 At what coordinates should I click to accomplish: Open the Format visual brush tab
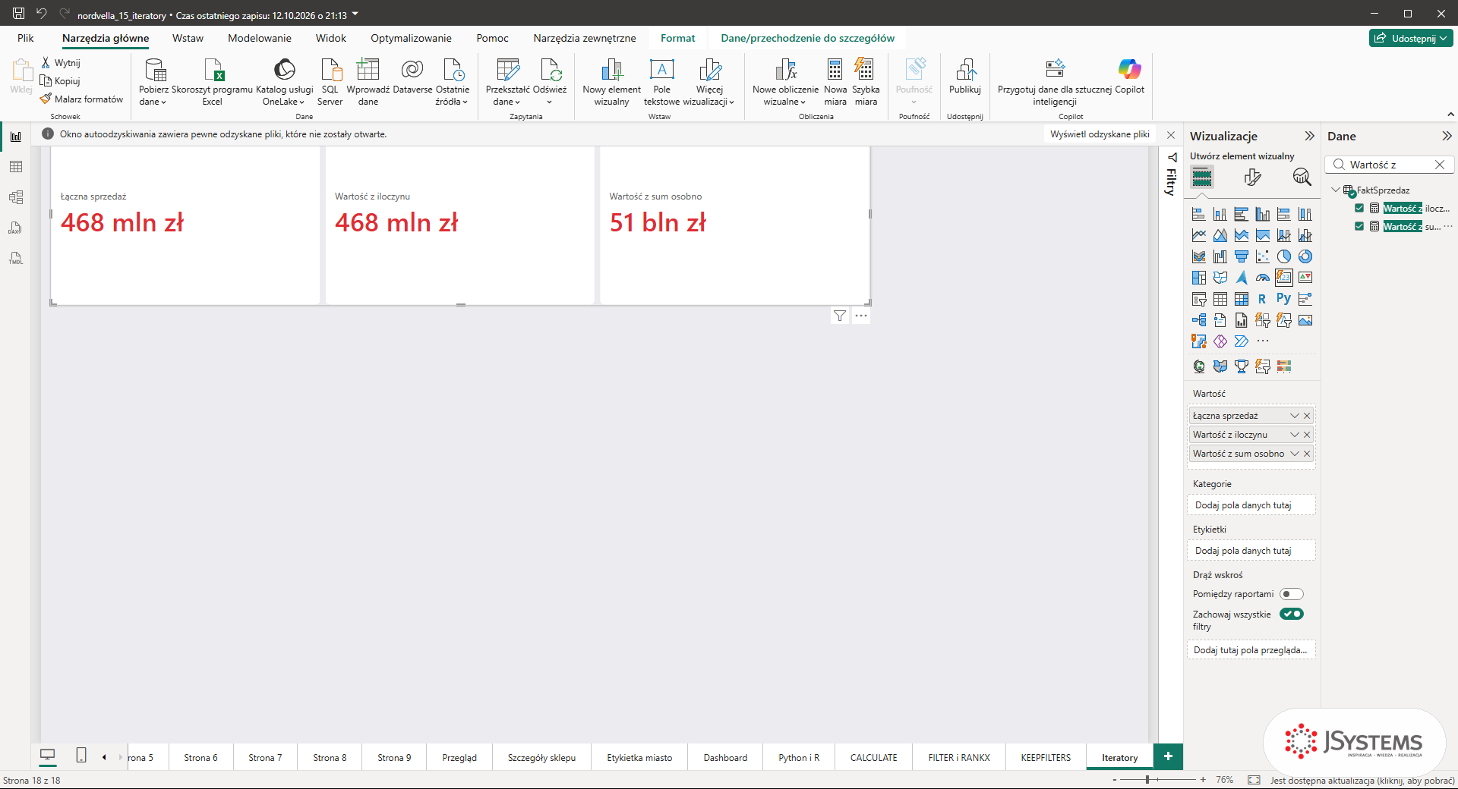click(x=1252, y=178)
